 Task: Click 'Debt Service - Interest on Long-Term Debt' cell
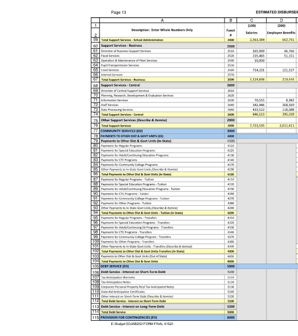[162, 307]
